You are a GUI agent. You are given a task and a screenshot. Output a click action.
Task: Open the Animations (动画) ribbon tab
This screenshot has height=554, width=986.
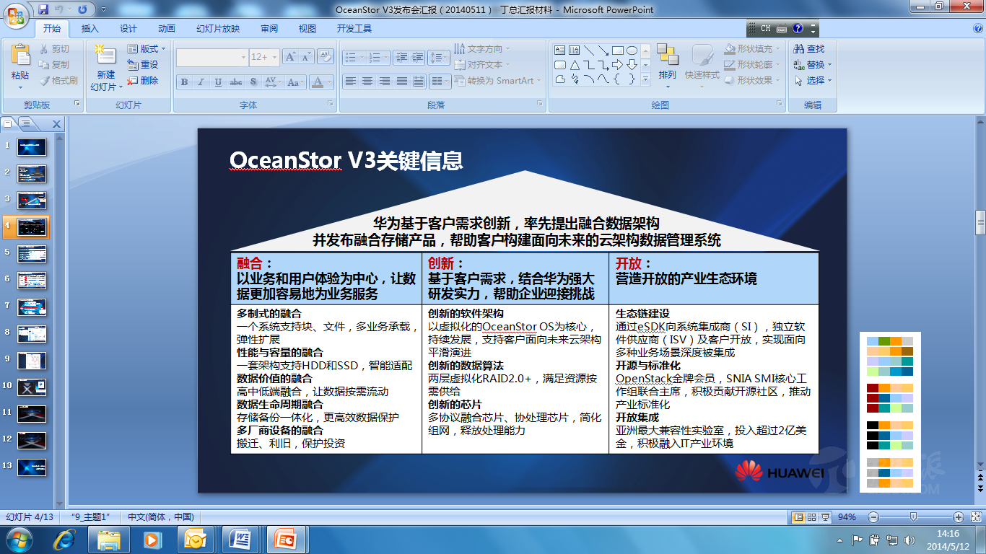point(167,29)
